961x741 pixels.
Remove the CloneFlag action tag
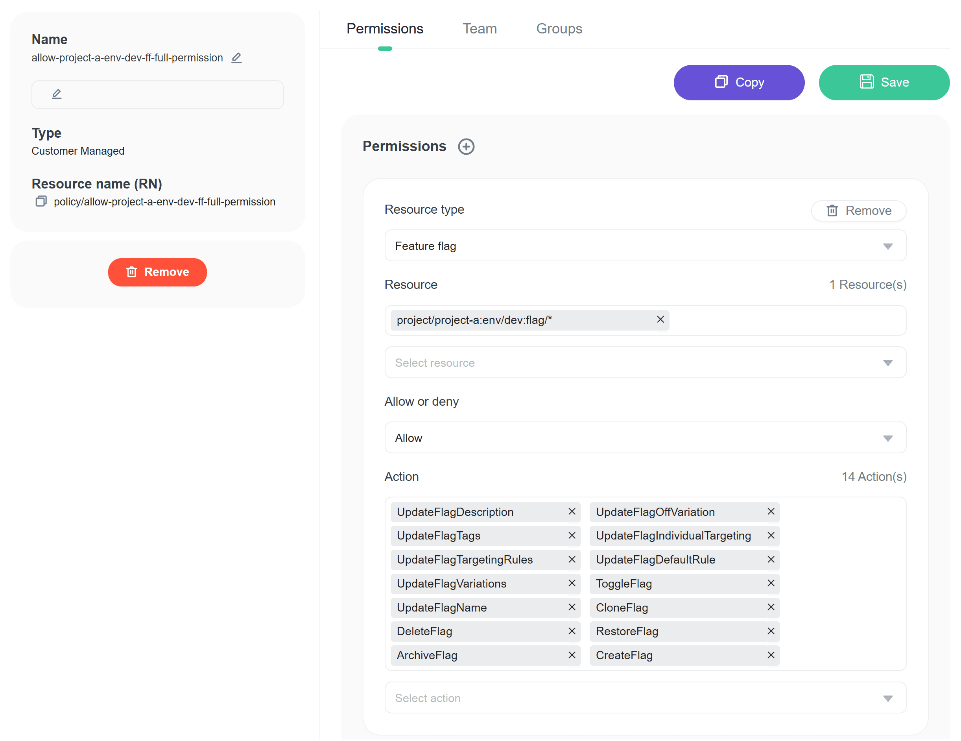click(771, 607)
